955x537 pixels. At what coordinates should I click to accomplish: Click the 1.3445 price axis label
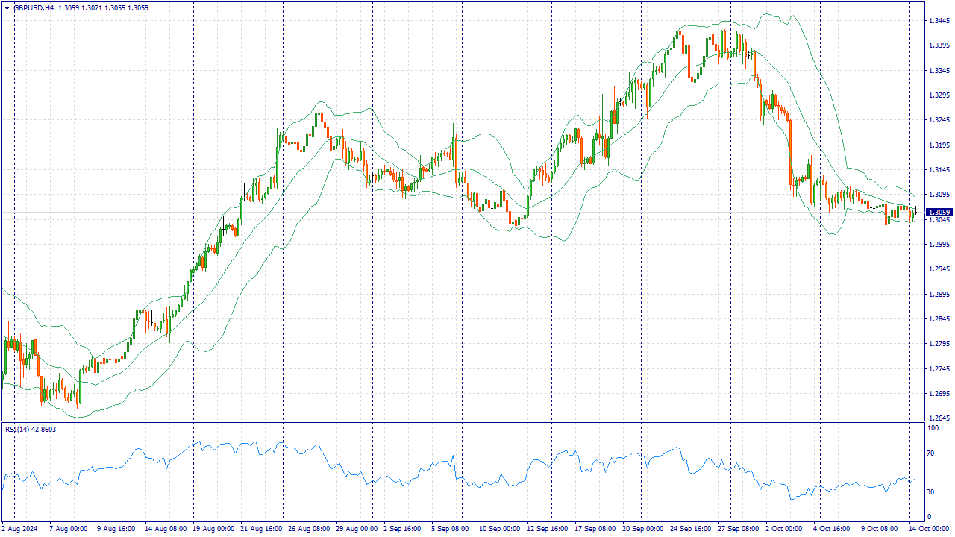(938, 21)
